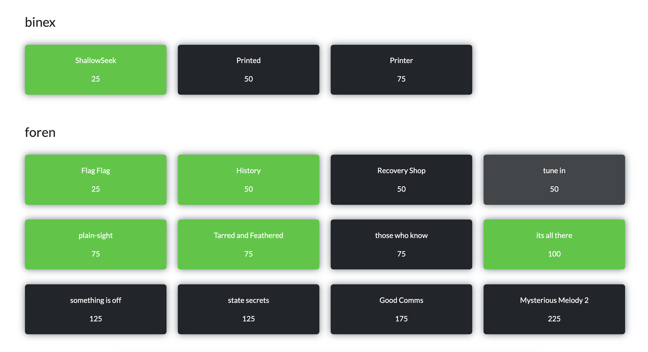Viewport: 648px width, 352px height.
Task: Open the Good Comms challenge
Action: point(401,309)
